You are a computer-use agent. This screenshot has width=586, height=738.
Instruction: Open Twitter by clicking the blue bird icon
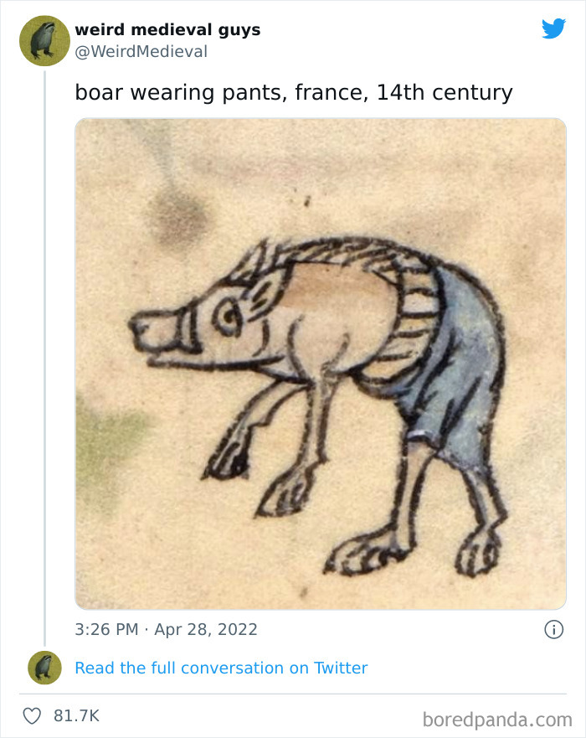pos(555,28)
